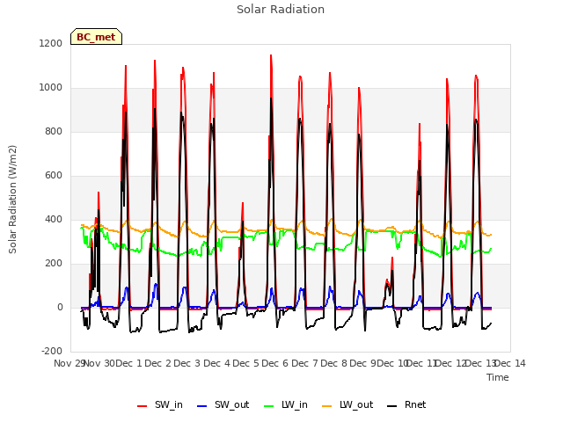563x422 pixels.
Task: Click the green LW_in legend swatch
Action: click(269, 406)
